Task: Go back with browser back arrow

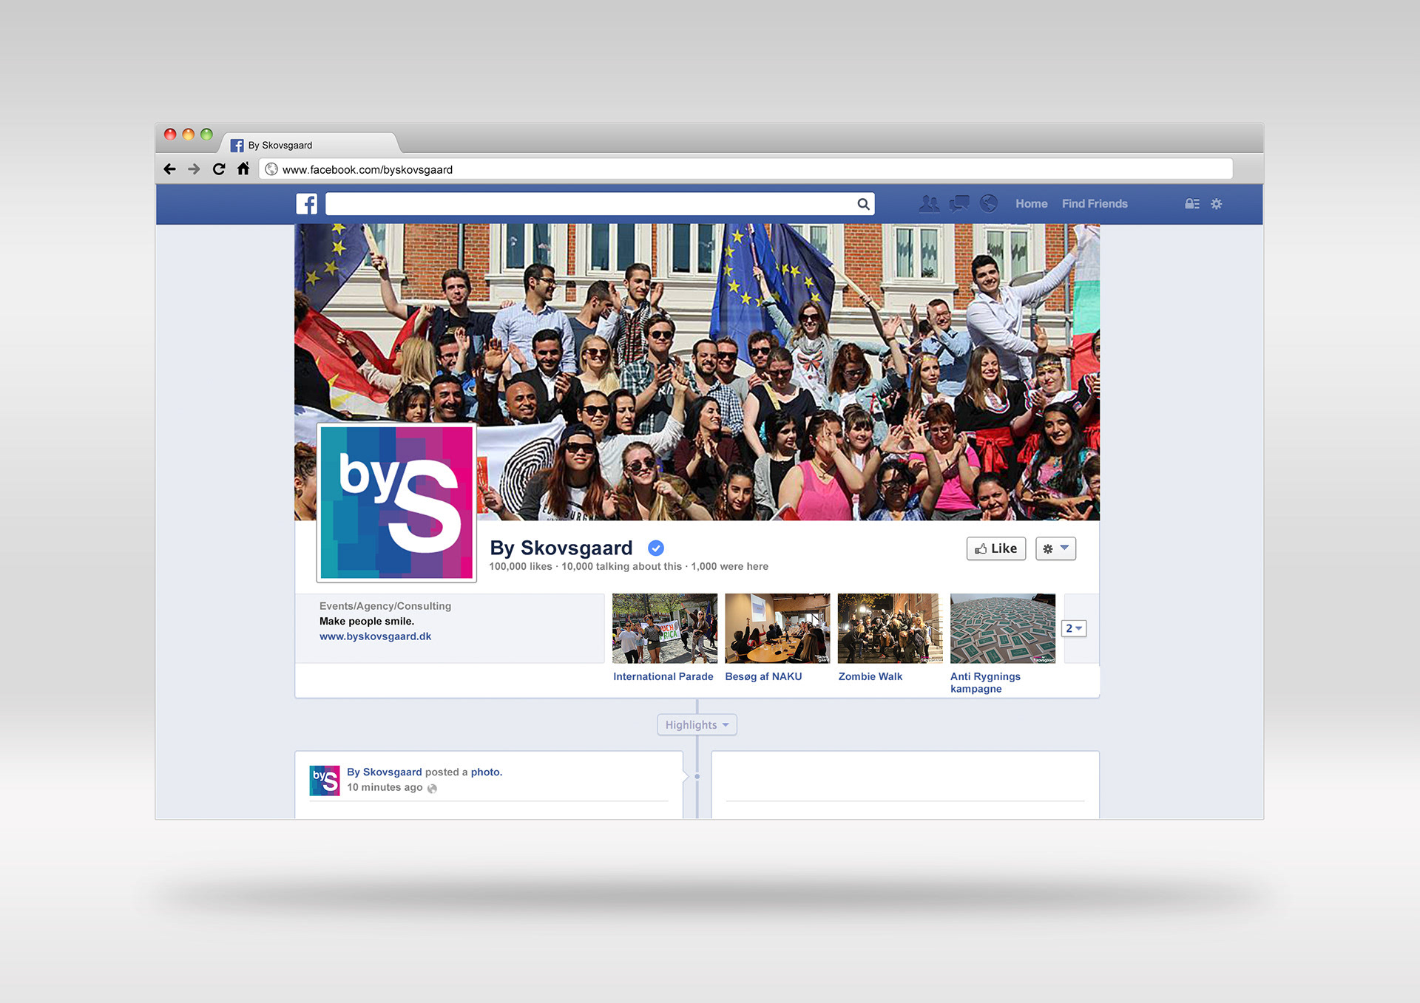Action: pyautogui.click(x=170, y=169)
